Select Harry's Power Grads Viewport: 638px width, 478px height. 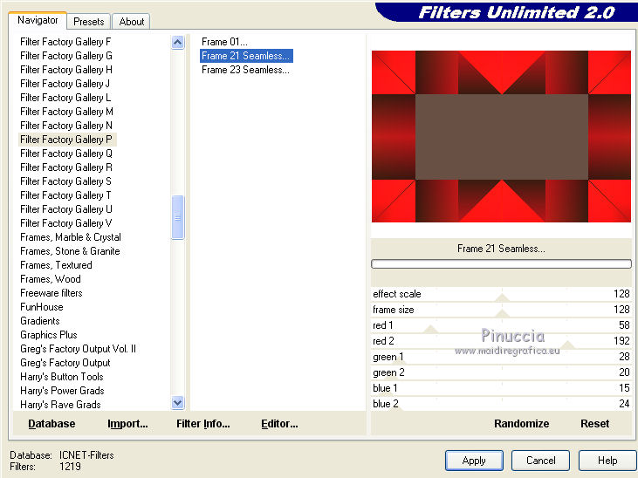62,391
